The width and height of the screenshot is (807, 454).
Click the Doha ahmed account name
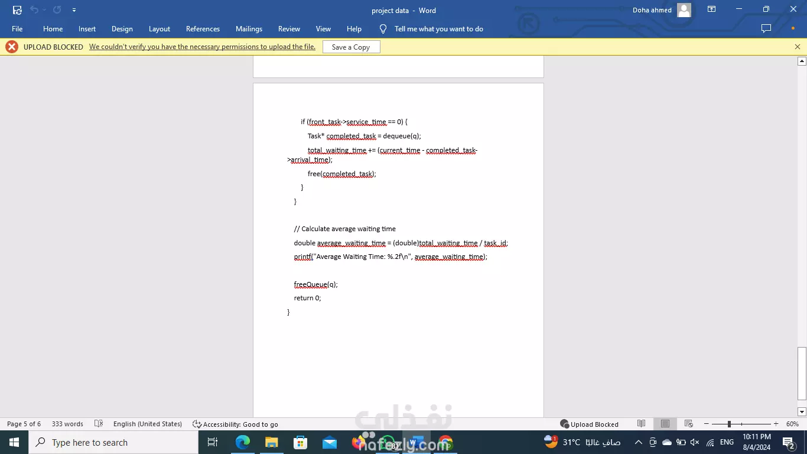(x=652, y=10)
